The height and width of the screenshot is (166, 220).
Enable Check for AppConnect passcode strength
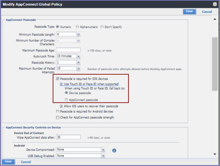[x=58, y=117]
